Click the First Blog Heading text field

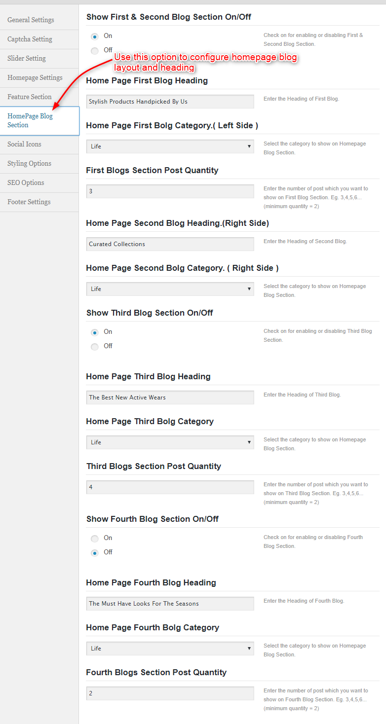(x=170, y=102)
